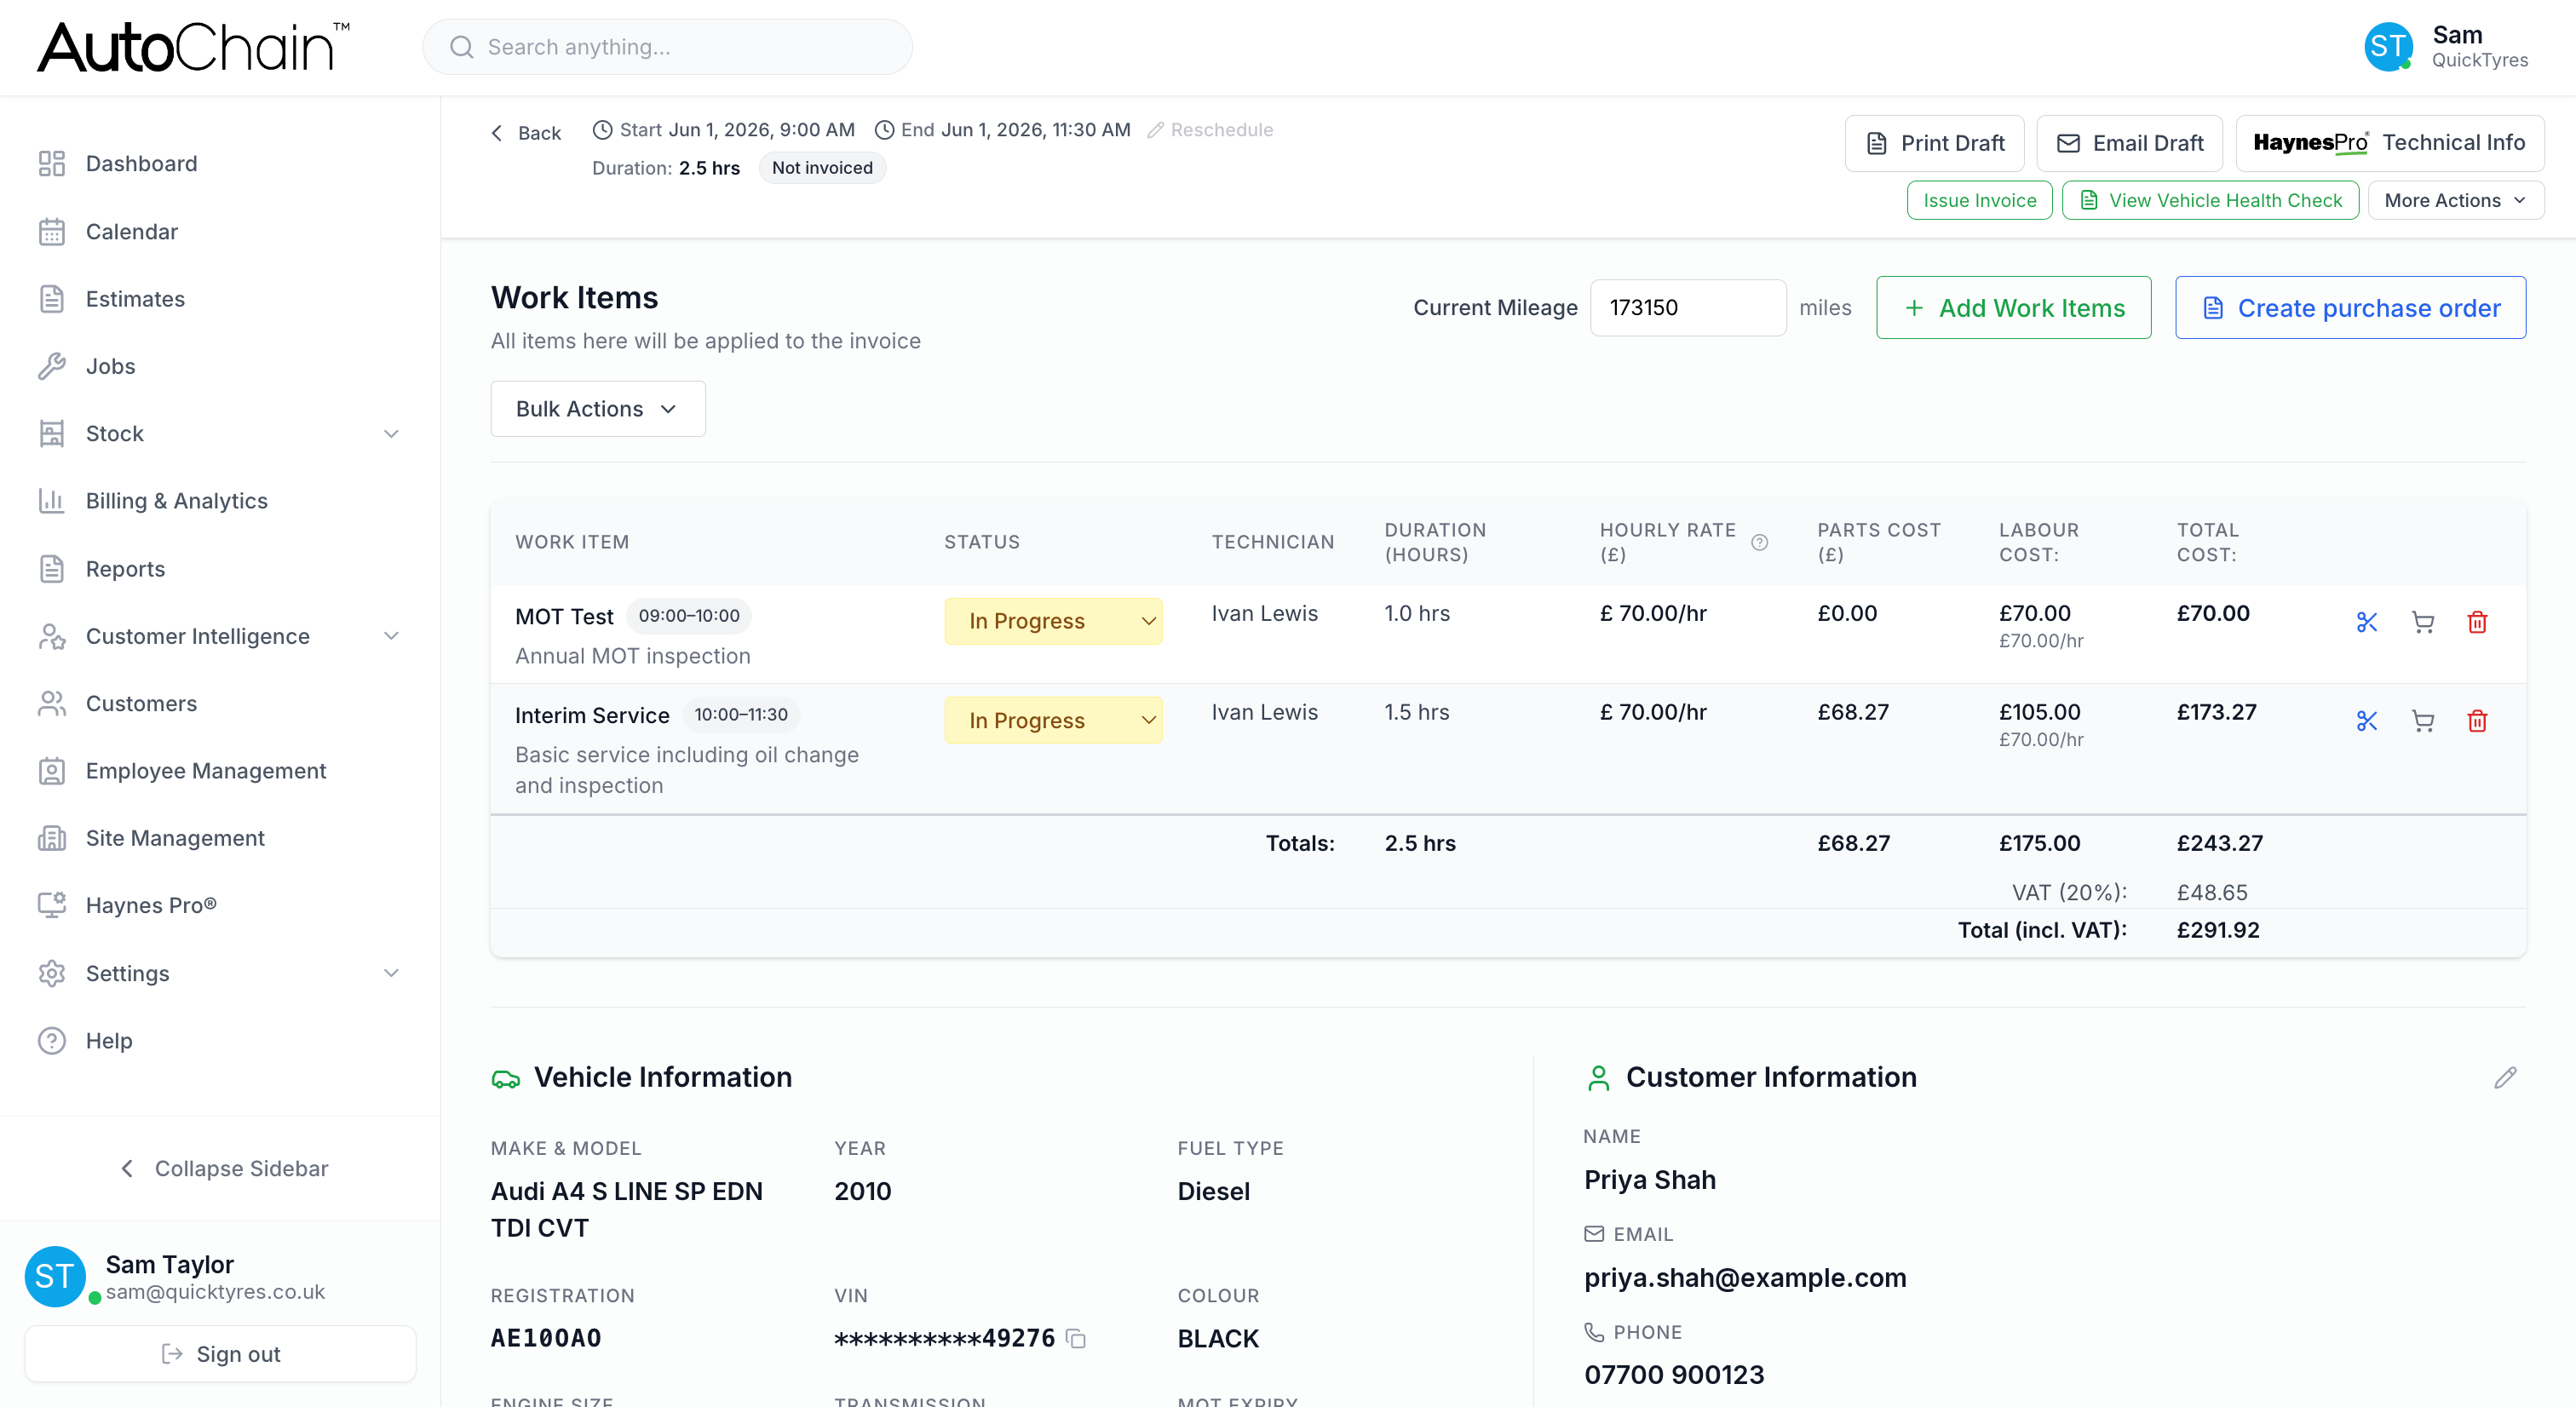Open Sam's profile avatar in the header

pyautogui.click(x=2388, y=46)
